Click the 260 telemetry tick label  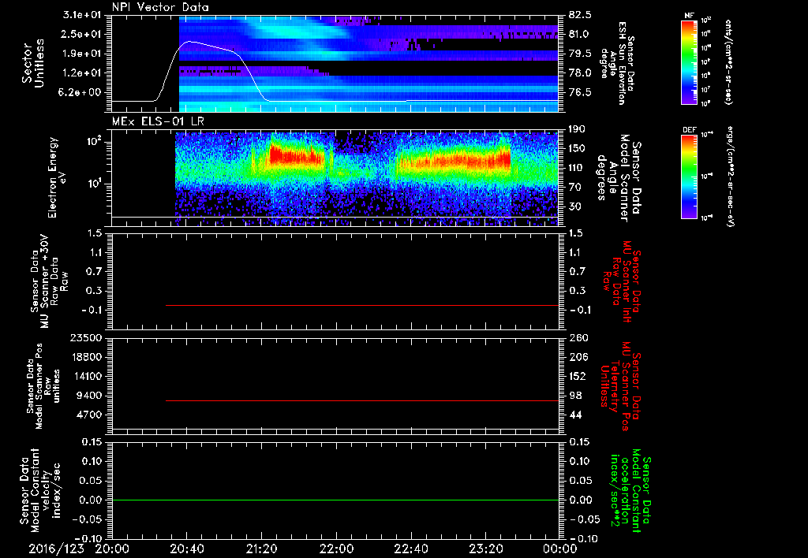[578, 338]
